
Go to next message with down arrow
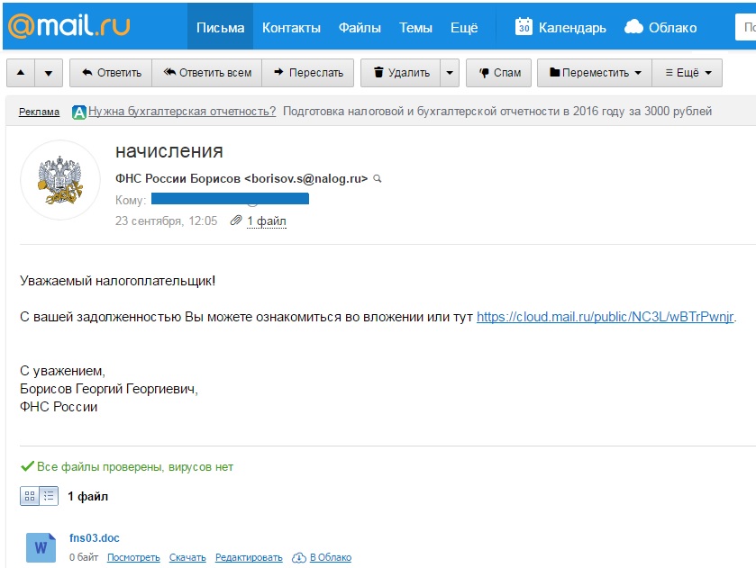pyautogui.click(x=49, y=73)
